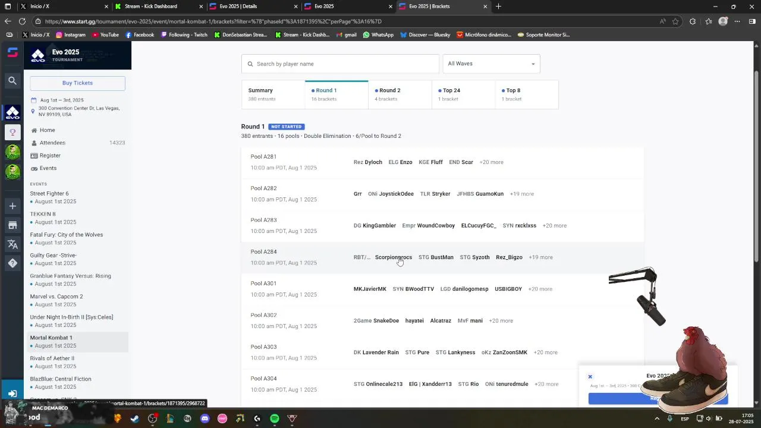
Task: Open the Top 24 tab
Action: click(x=463, y=95)
